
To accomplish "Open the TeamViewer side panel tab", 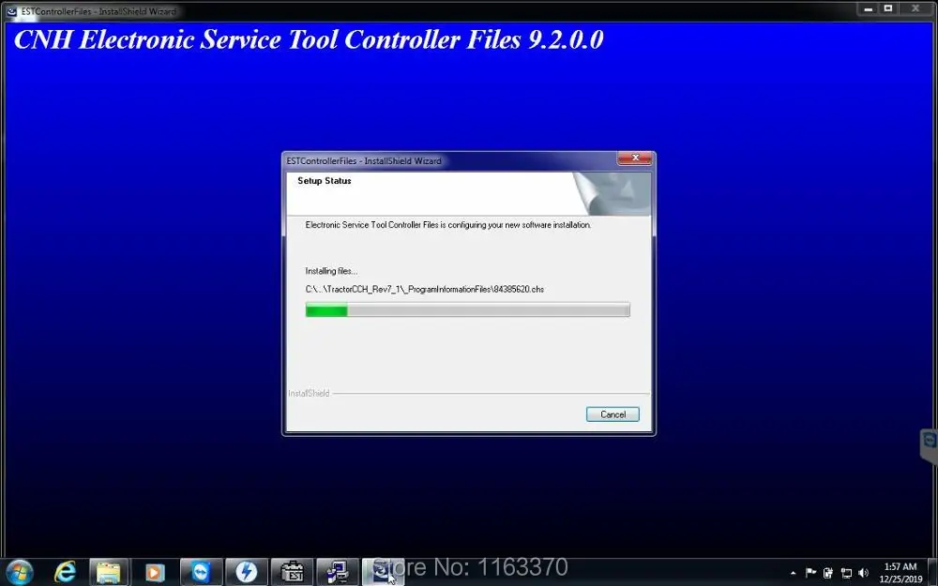I will [929, 444].
